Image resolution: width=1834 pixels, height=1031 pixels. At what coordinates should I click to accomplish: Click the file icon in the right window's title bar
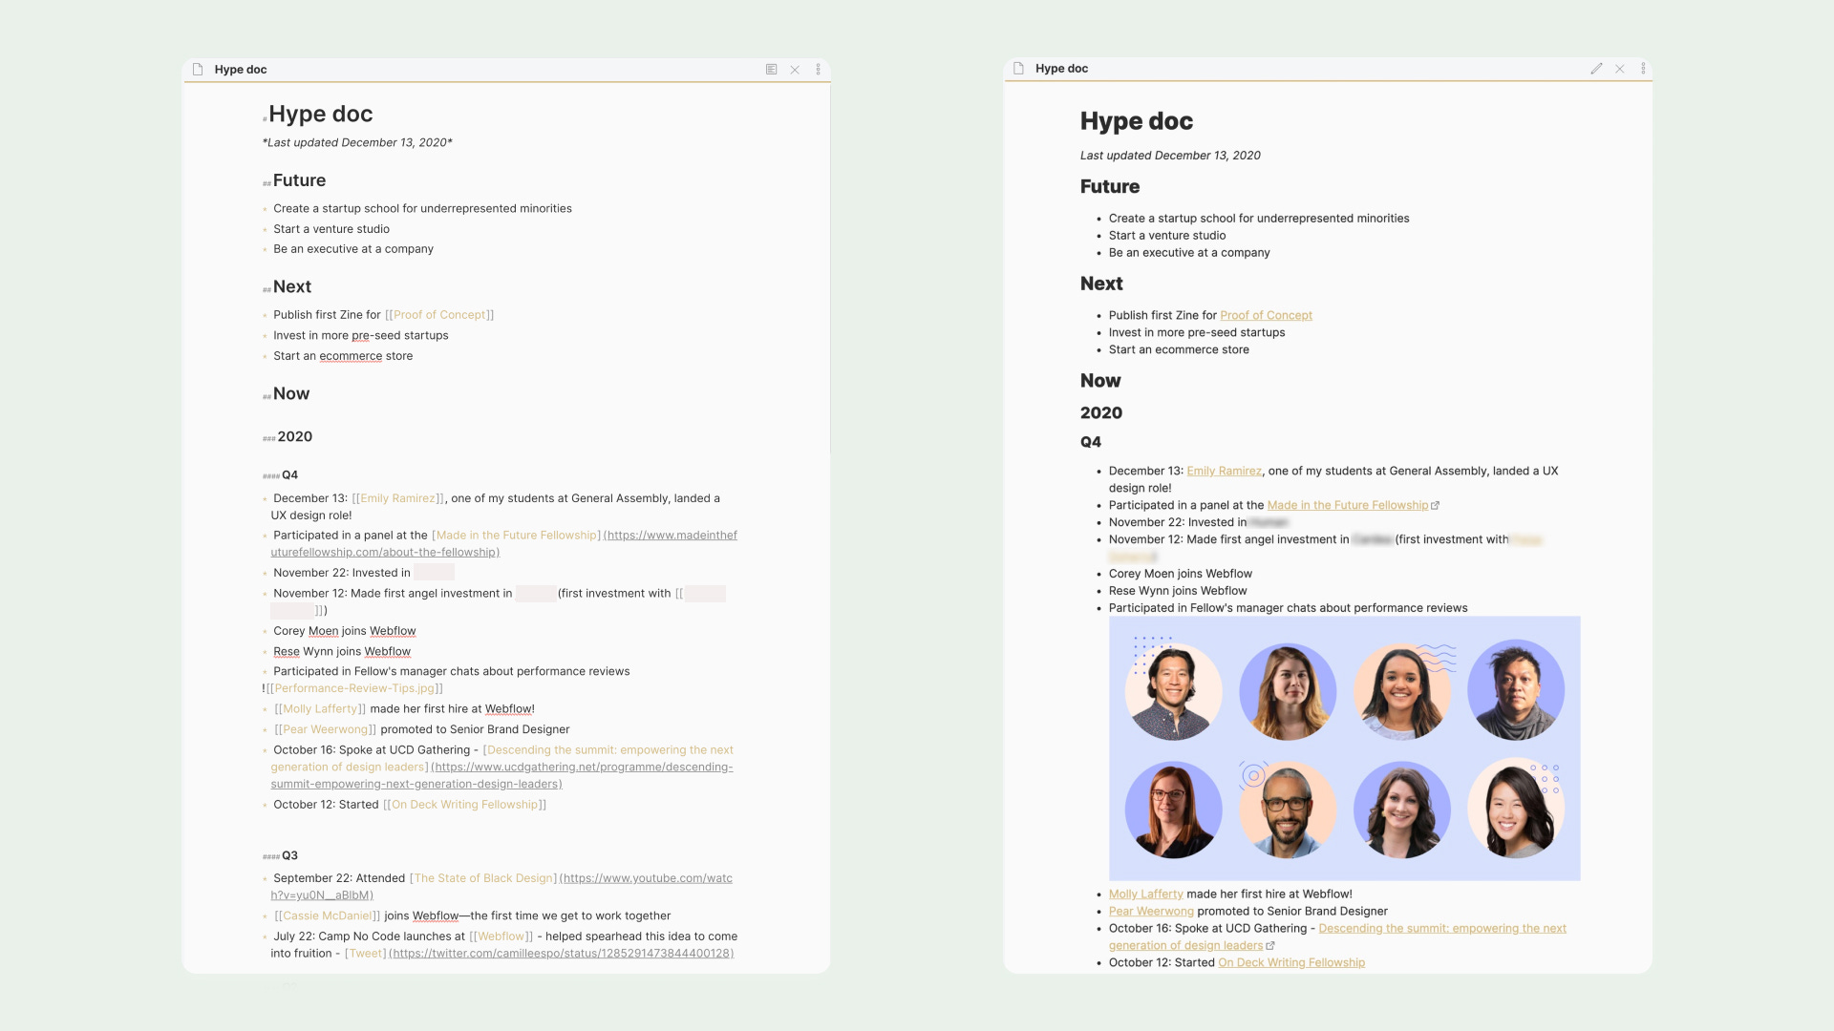pos(1019,68)
